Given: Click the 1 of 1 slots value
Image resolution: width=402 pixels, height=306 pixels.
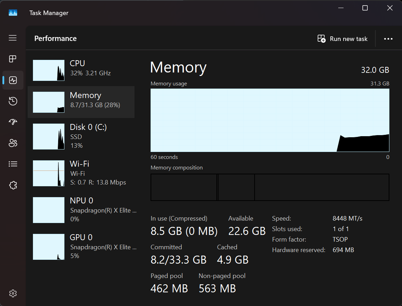Looking at the screenshot, I should tap(340, 229).
